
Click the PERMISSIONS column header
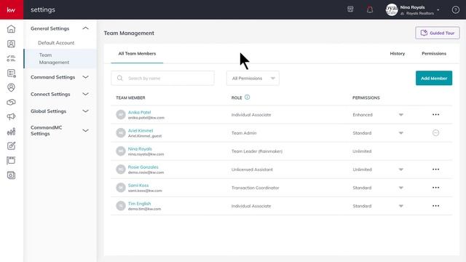click(x=366, y=98)
